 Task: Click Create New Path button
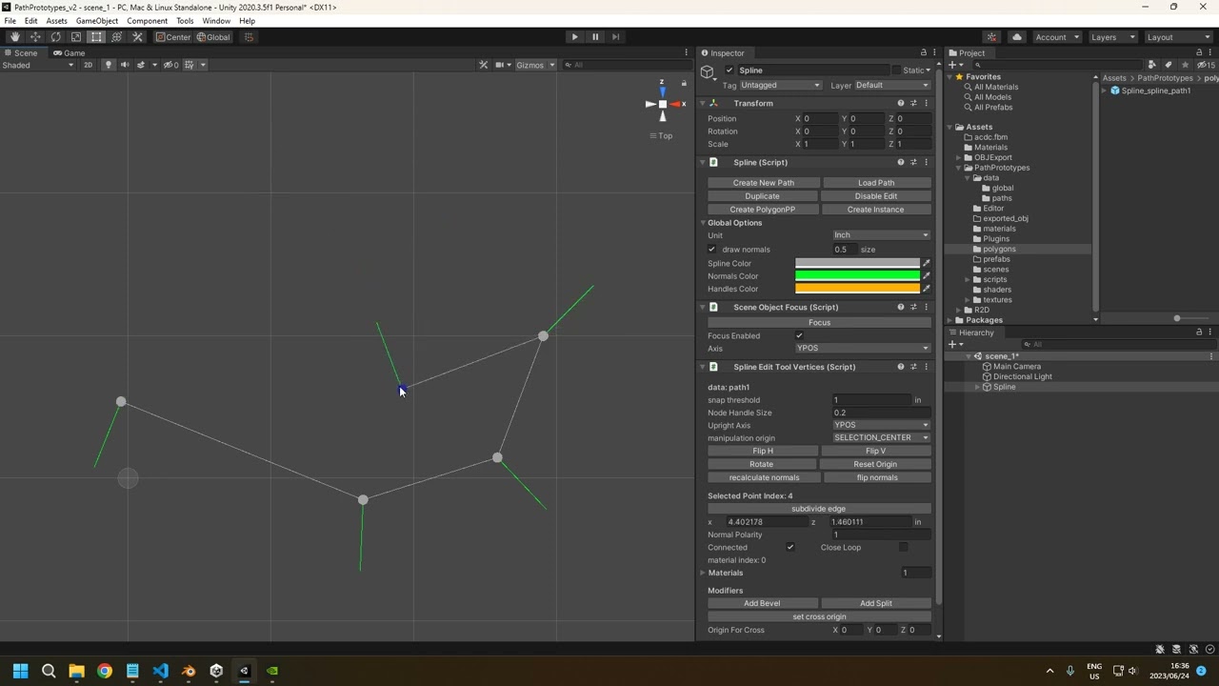click(763, 183)
